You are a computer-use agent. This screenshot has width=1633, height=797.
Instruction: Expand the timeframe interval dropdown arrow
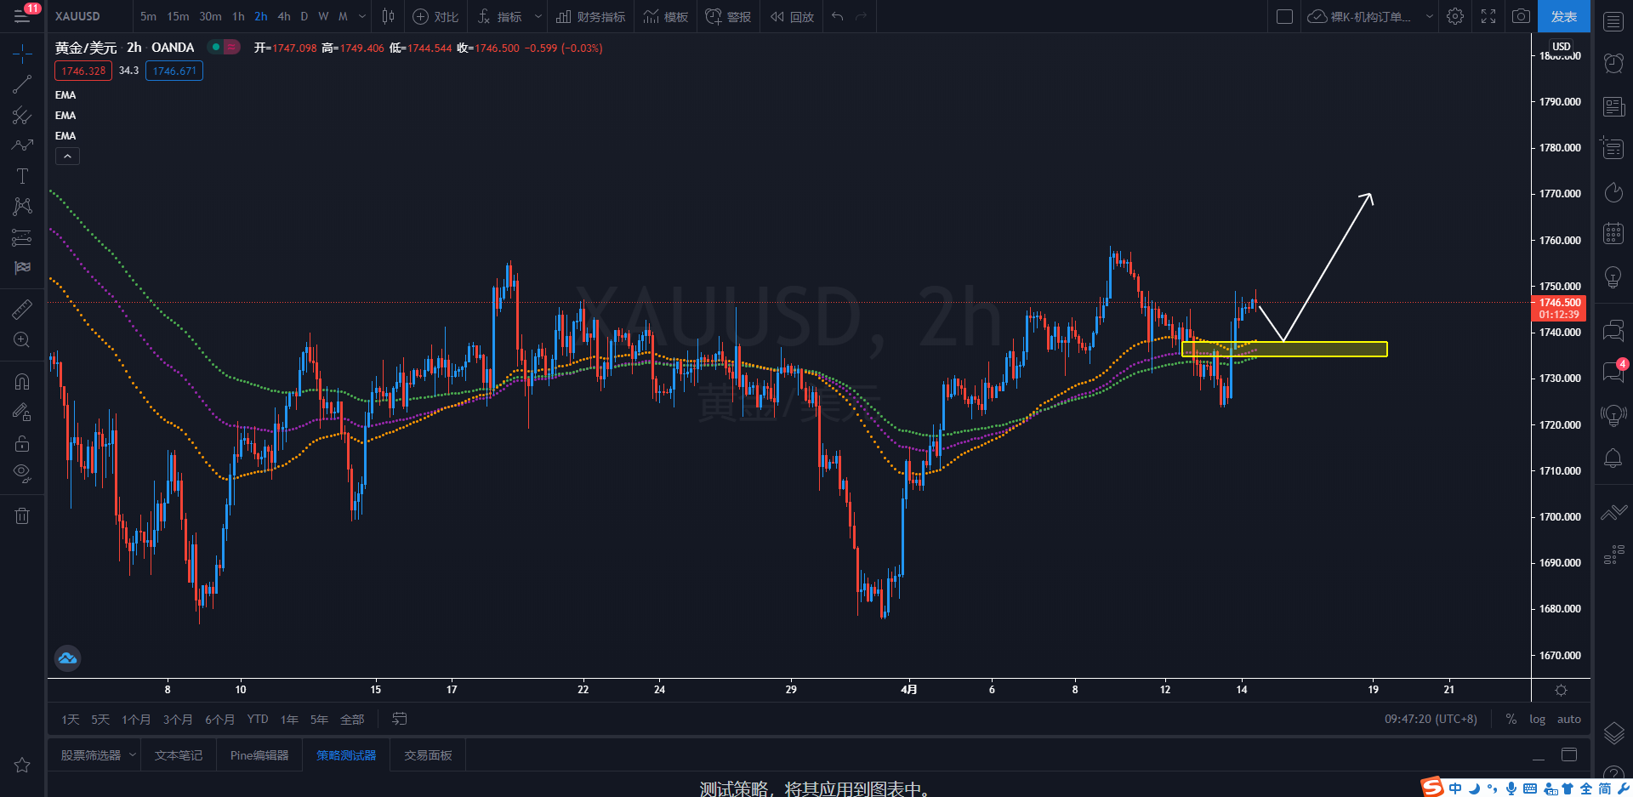362,16
